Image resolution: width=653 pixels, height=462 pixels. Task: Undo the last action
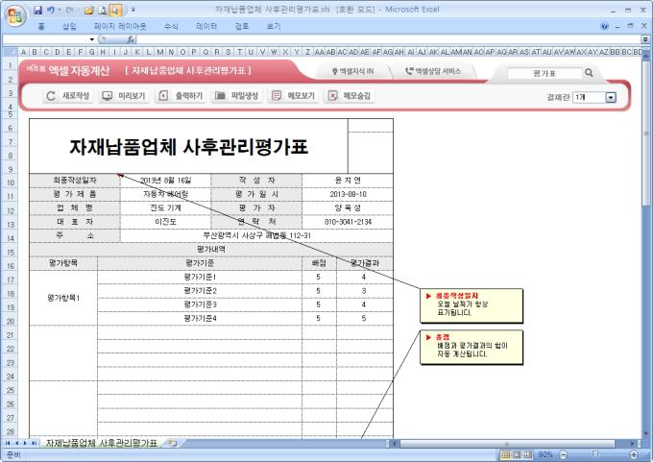[x=50, y=10]
